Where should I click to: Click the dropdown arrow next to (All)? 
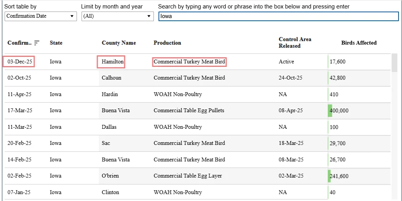click(x=149, y=16)
